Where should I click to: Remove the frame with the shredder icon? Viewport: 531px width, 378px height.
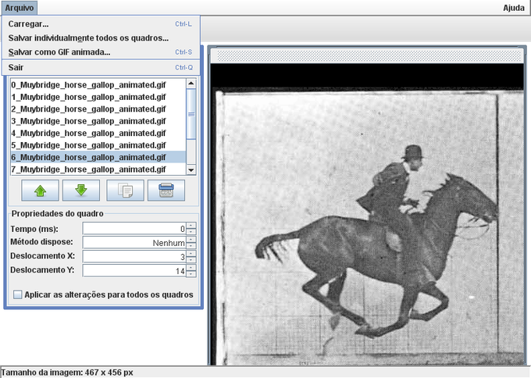coord(166,191)
